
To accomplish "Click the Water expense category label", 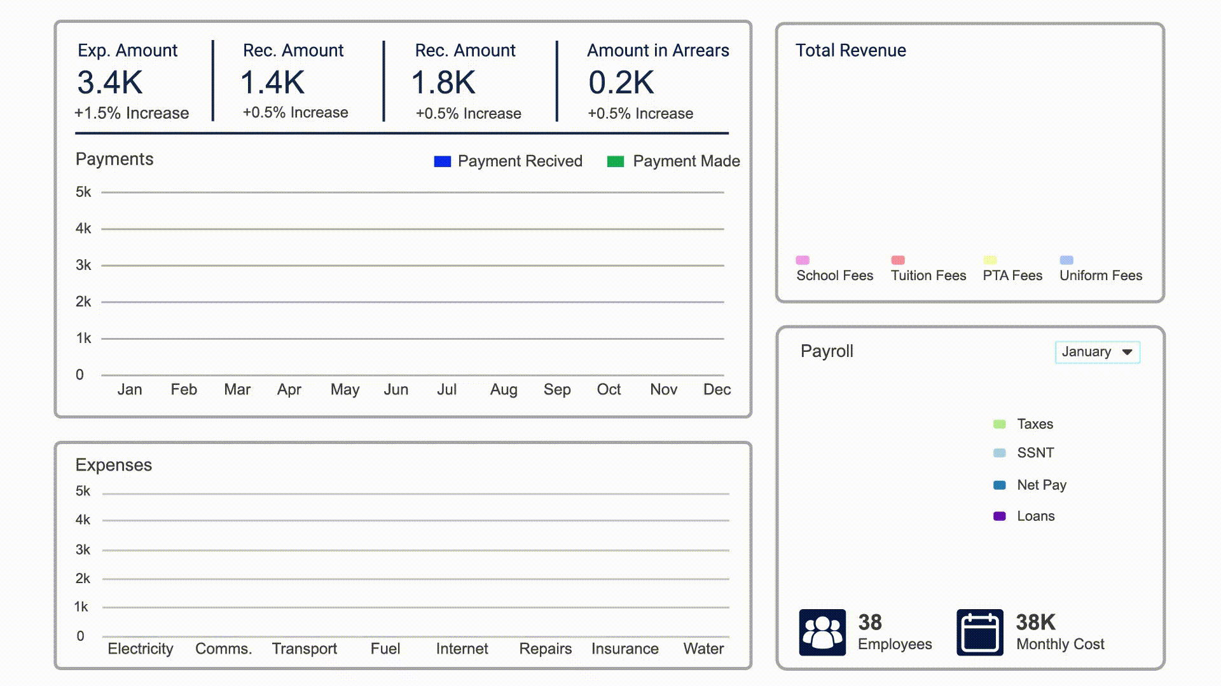I will 704,649.
